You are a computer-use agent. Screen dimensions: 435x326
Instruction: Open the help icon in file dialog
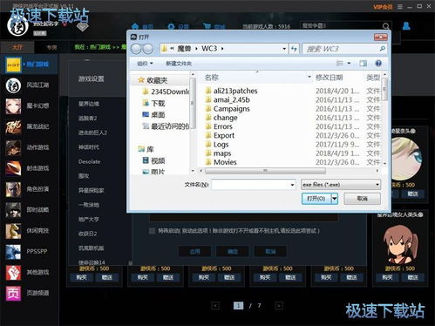[x=378, y=63]
